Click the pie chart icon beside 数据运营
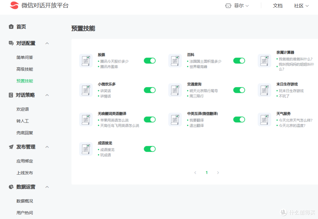This screenshot has height=219, width=318. pos(11,187)
